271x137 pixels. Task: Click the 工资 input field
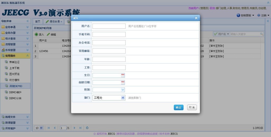tap(109, 68)
